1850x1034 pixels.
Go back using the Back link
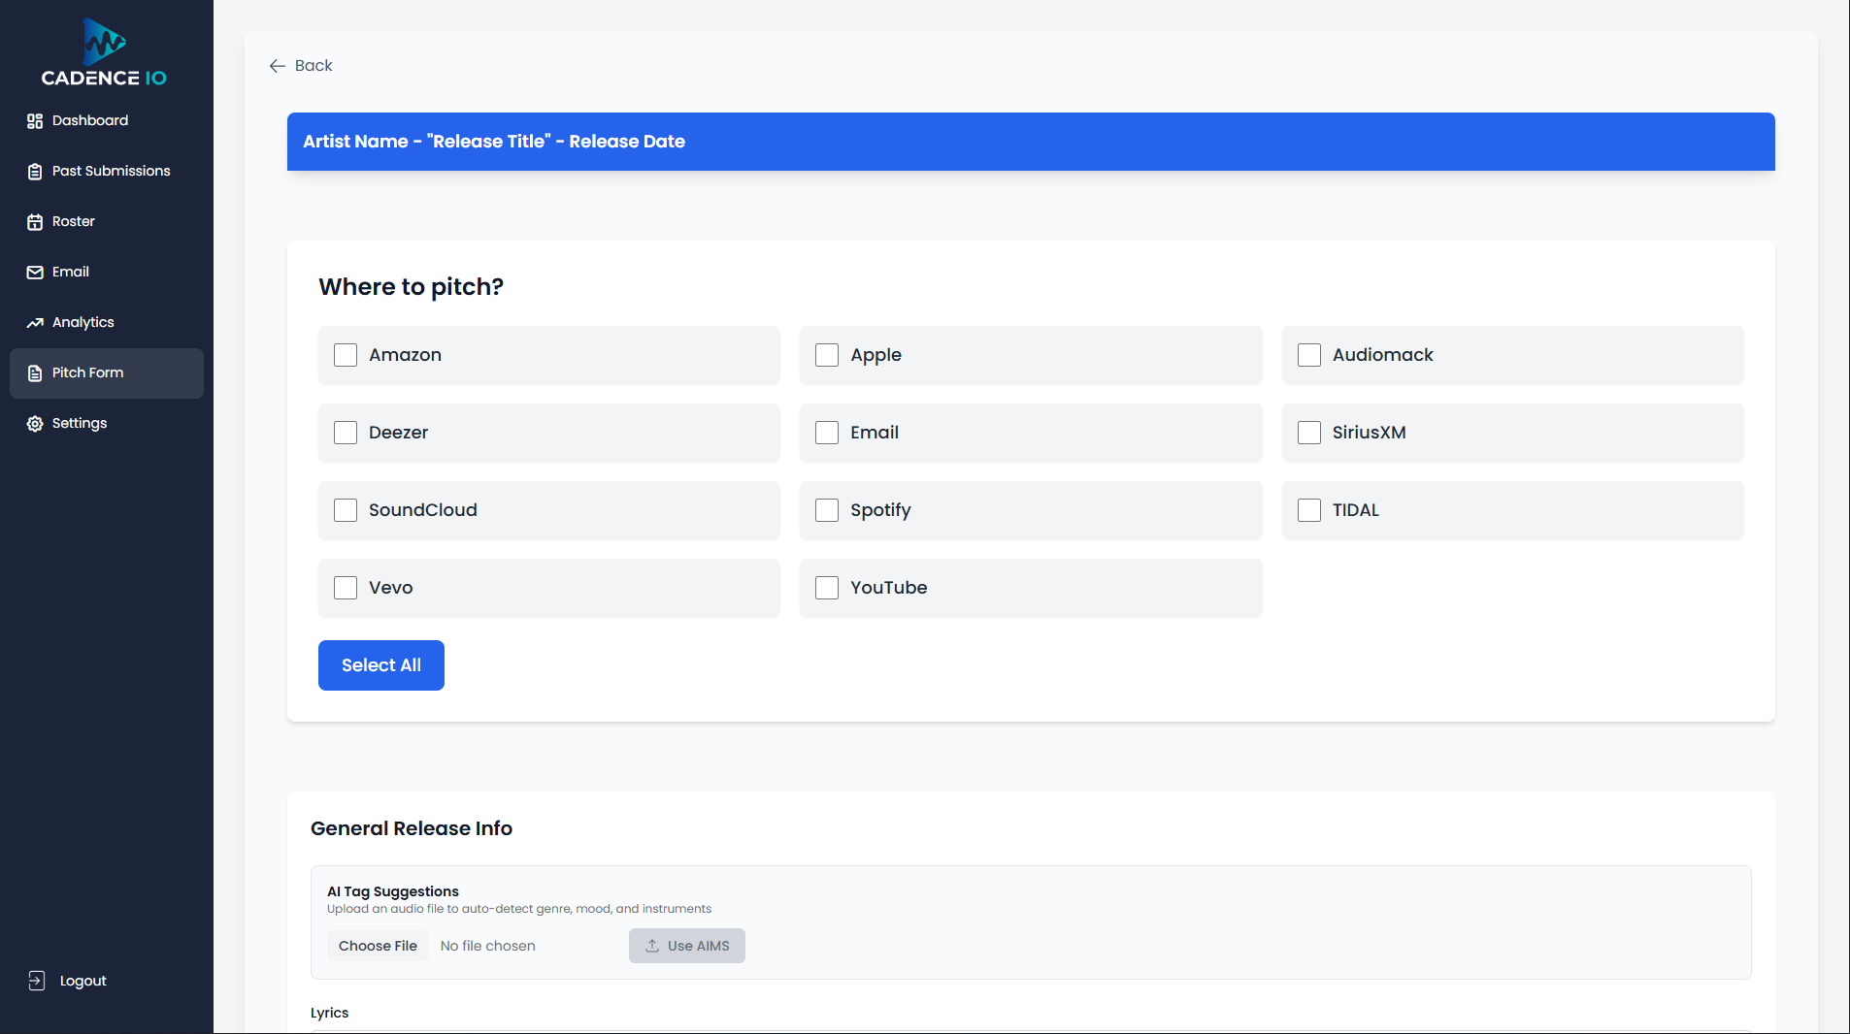point(301,66)
